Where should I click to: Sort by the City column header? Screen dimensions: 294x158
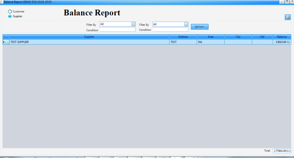[x=238, y=37]
